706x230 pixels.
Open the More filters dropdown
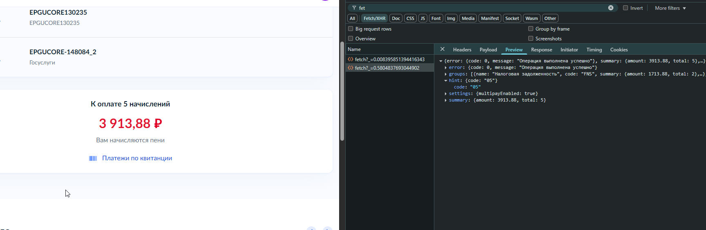[x=670, y=8]
